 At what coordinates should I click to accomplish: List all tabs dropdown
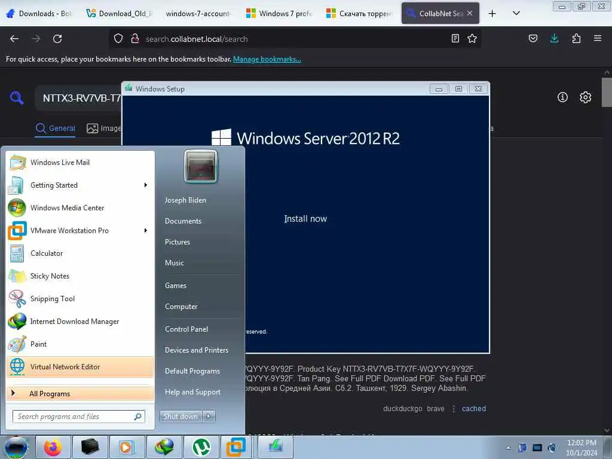click(516, 14)
